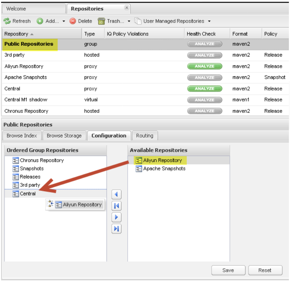This screenshot has width=290, height=281.
Task: Click the Reset button
Action: (x=265, y=270)
